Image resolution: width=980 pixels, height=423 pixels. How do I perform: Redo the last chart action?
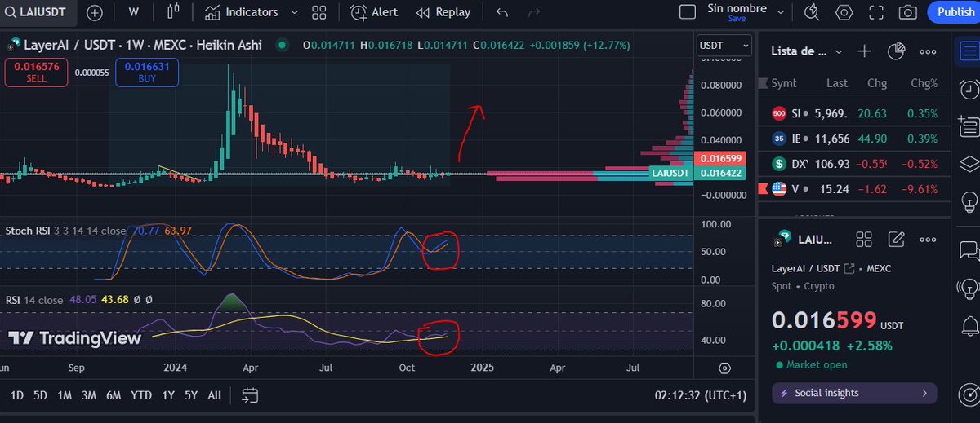coord(535,12)
